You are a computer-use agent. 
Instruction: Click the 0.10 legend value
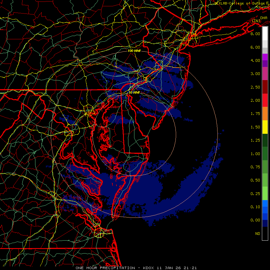255,207
